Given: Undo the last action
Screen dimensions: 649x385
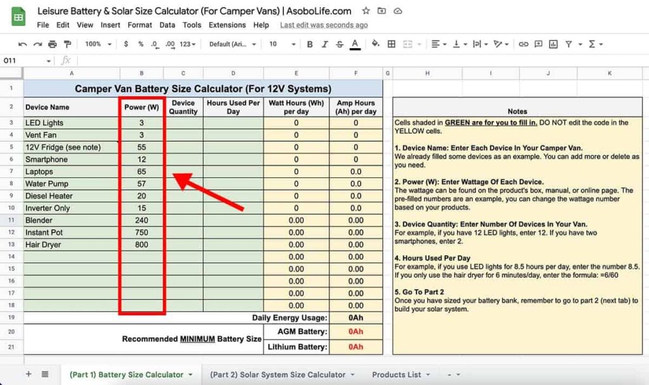Looking at the screenshot, I should 23,44.
